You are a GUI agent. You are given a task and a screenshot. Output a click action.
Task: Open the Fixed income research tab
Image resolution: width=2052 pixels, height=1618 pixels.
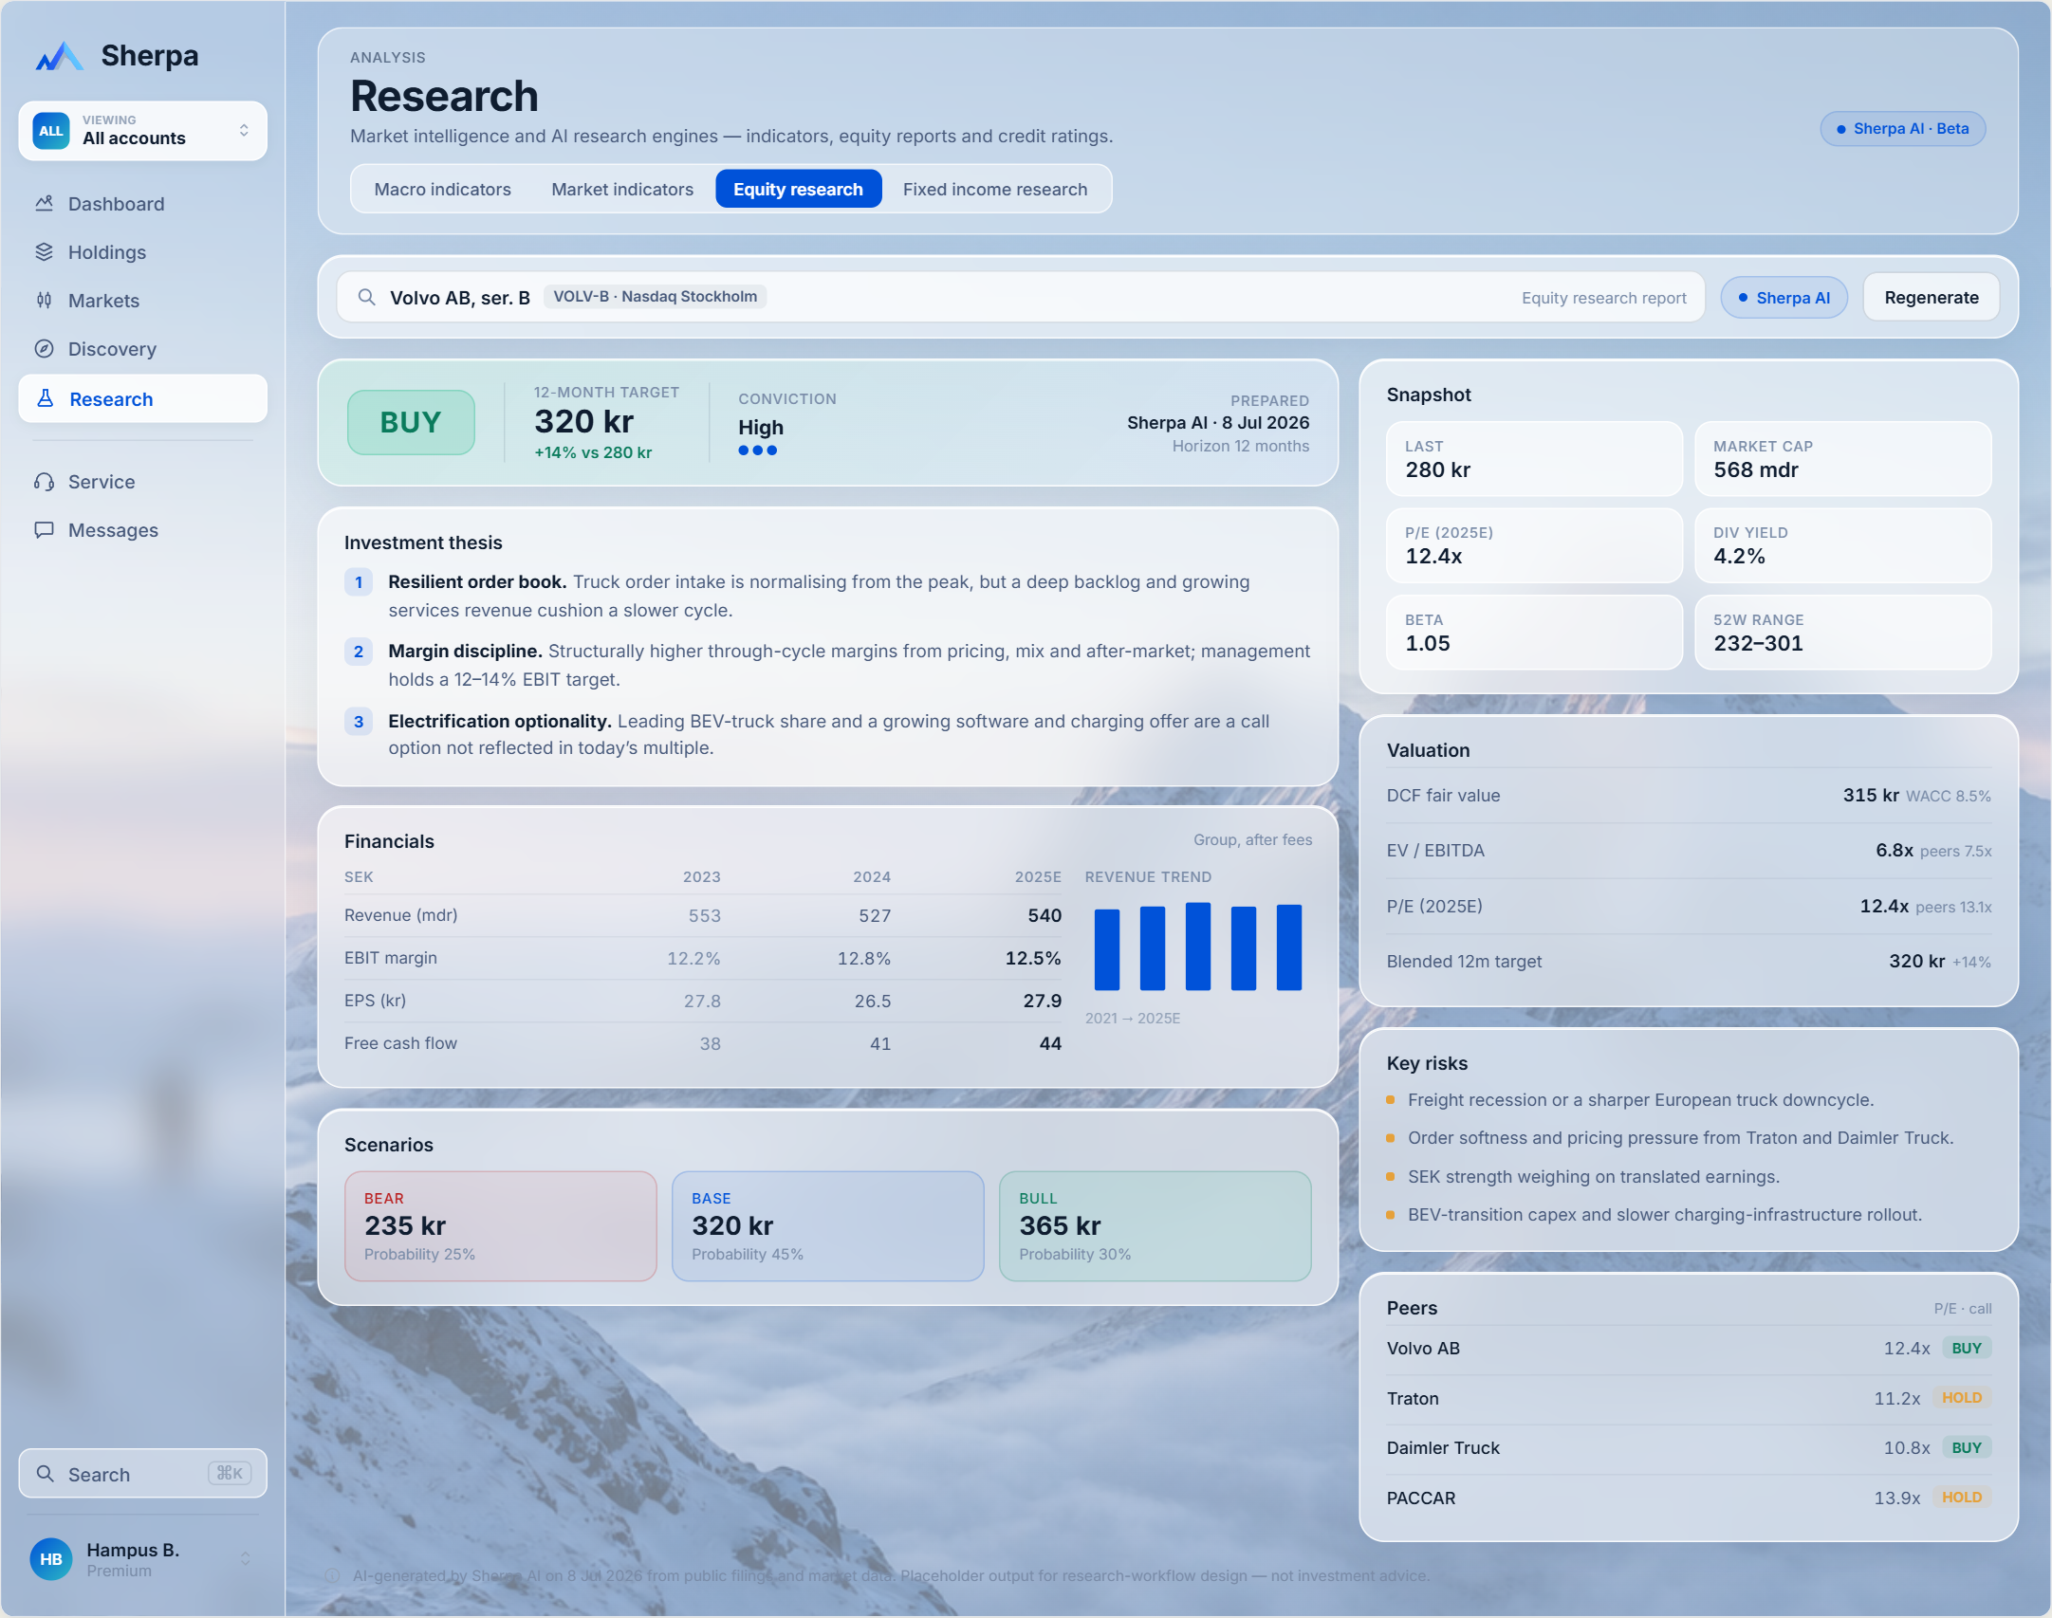point(995,189)
